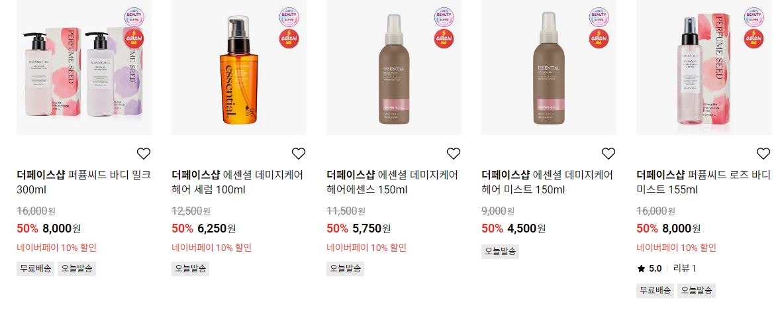Click red 슈퍼쇼핑 badge on hair serum image

[x=289, y=38]
